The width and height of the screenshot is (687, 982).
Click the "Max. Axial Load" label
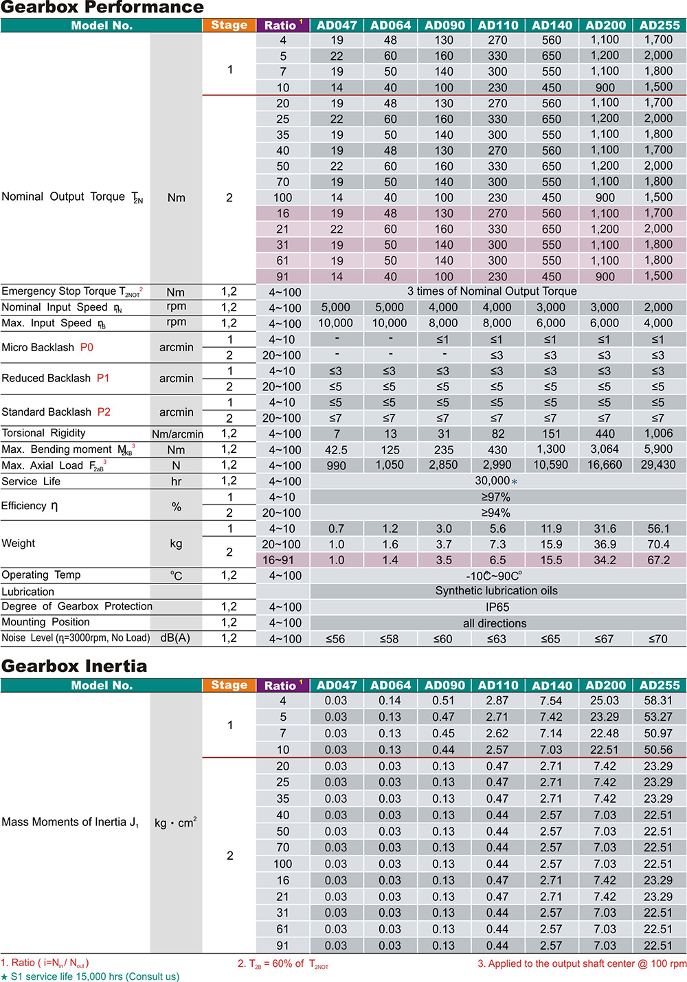tap(54, 465)
